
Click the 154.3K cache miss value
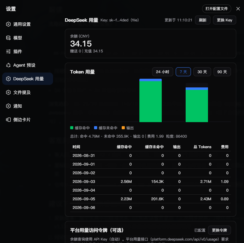point(157,181)
